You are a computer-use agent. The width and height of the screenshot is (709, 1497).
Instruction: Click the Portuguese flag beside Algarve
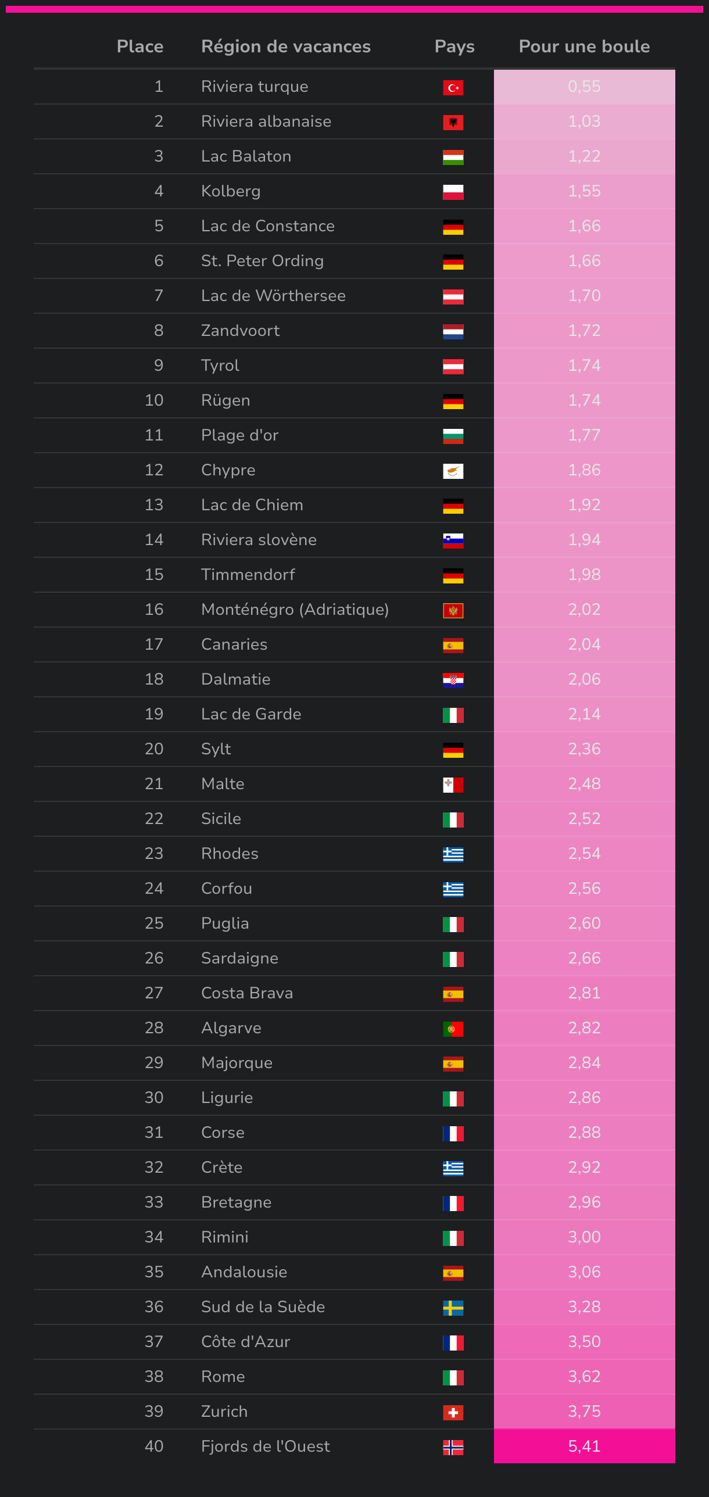coord(453,1029)
